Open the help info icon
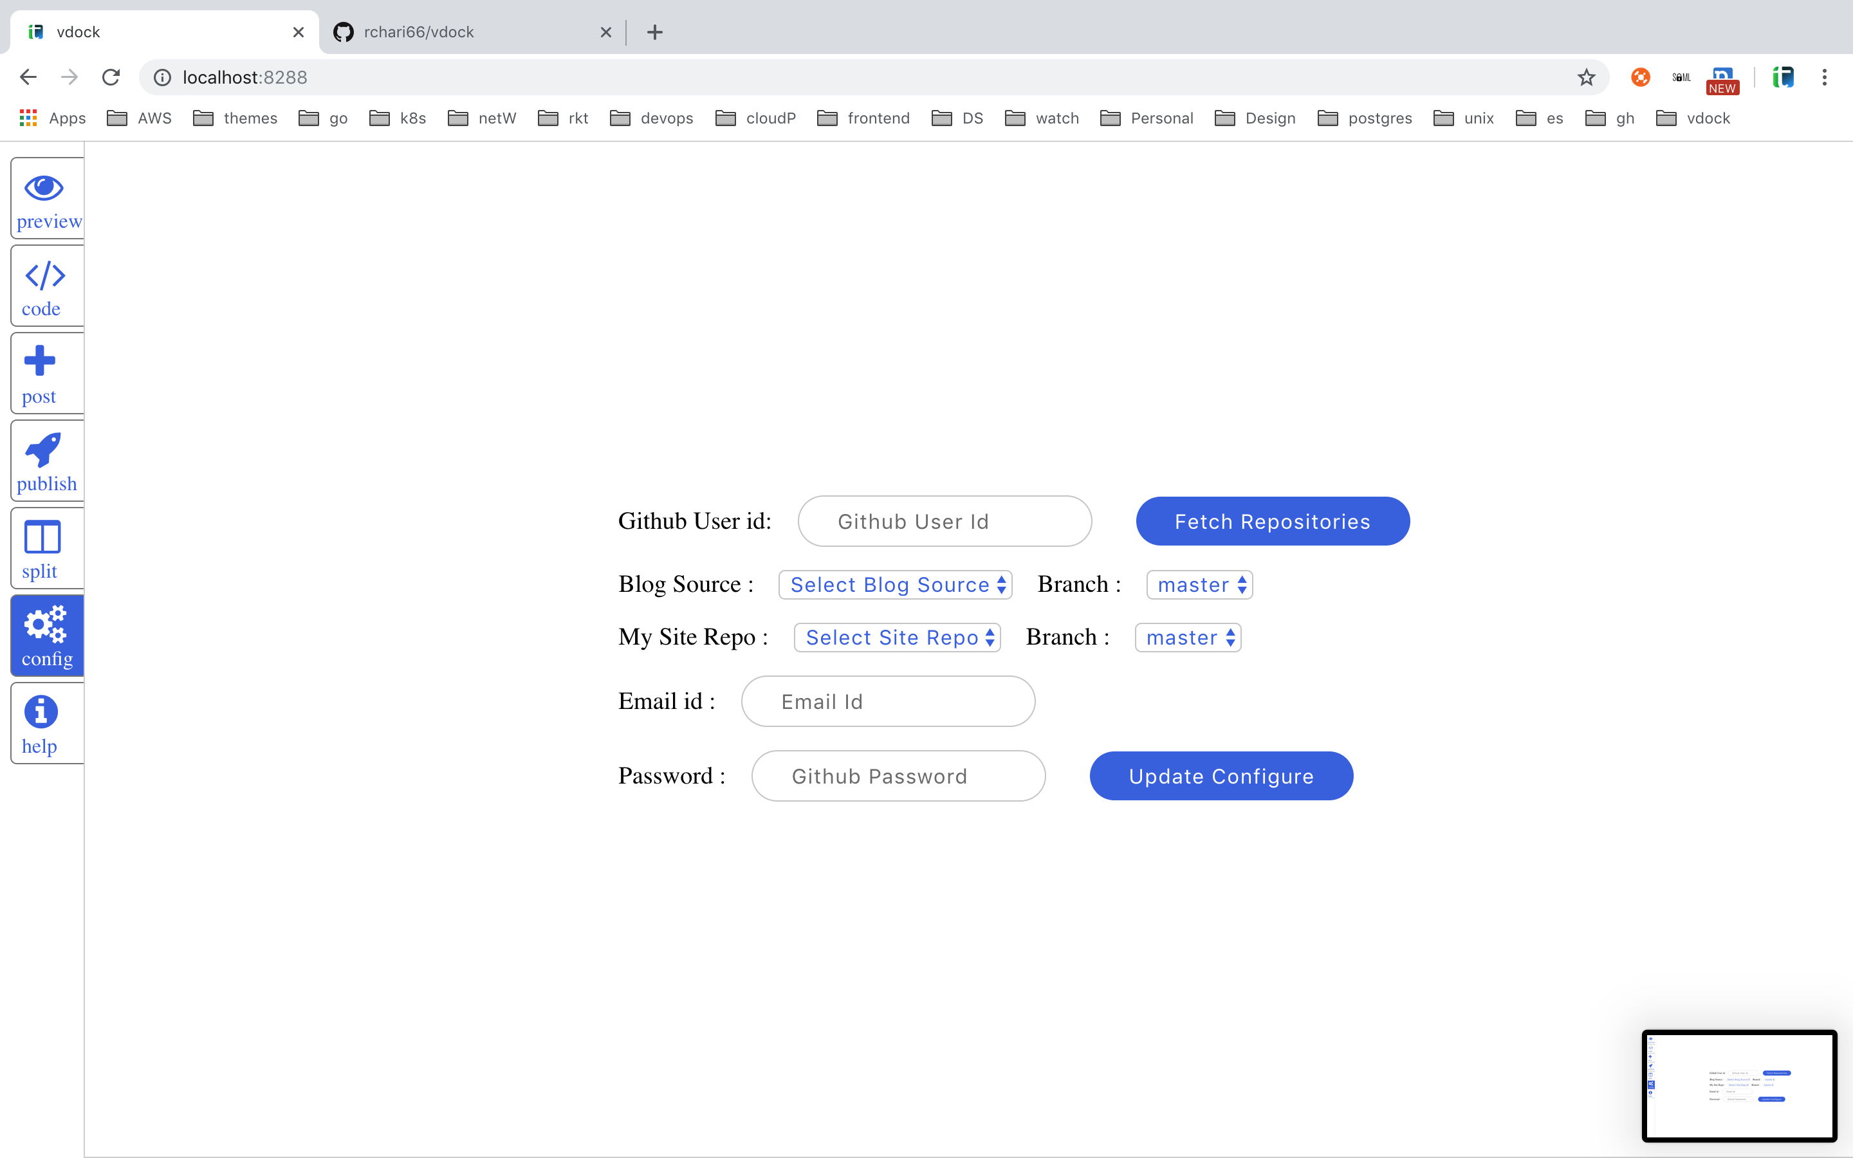Viewport: 1853px width, 1158px height. tap(41, 712)
